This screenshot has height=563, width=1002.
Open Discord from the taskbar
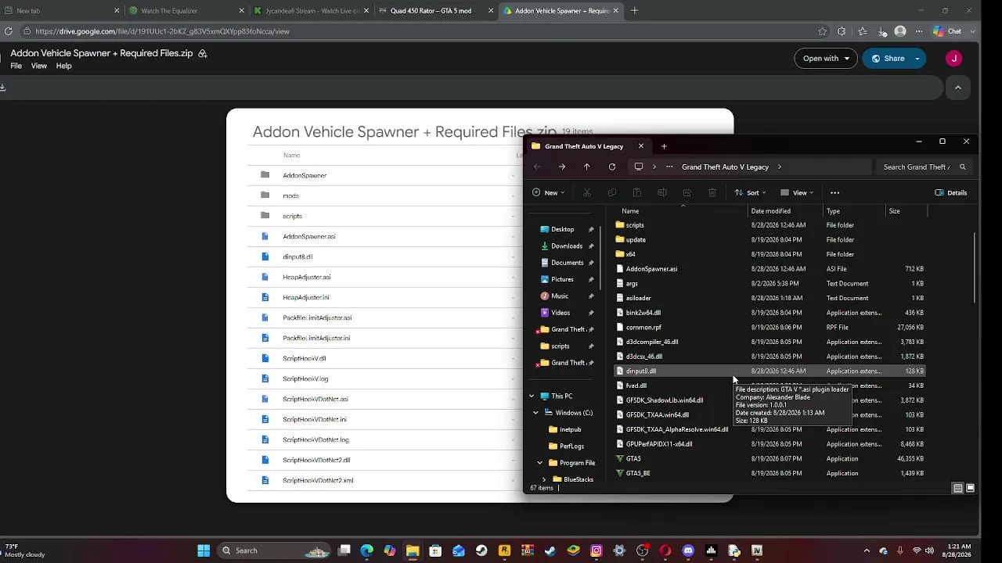pos(688,550)
